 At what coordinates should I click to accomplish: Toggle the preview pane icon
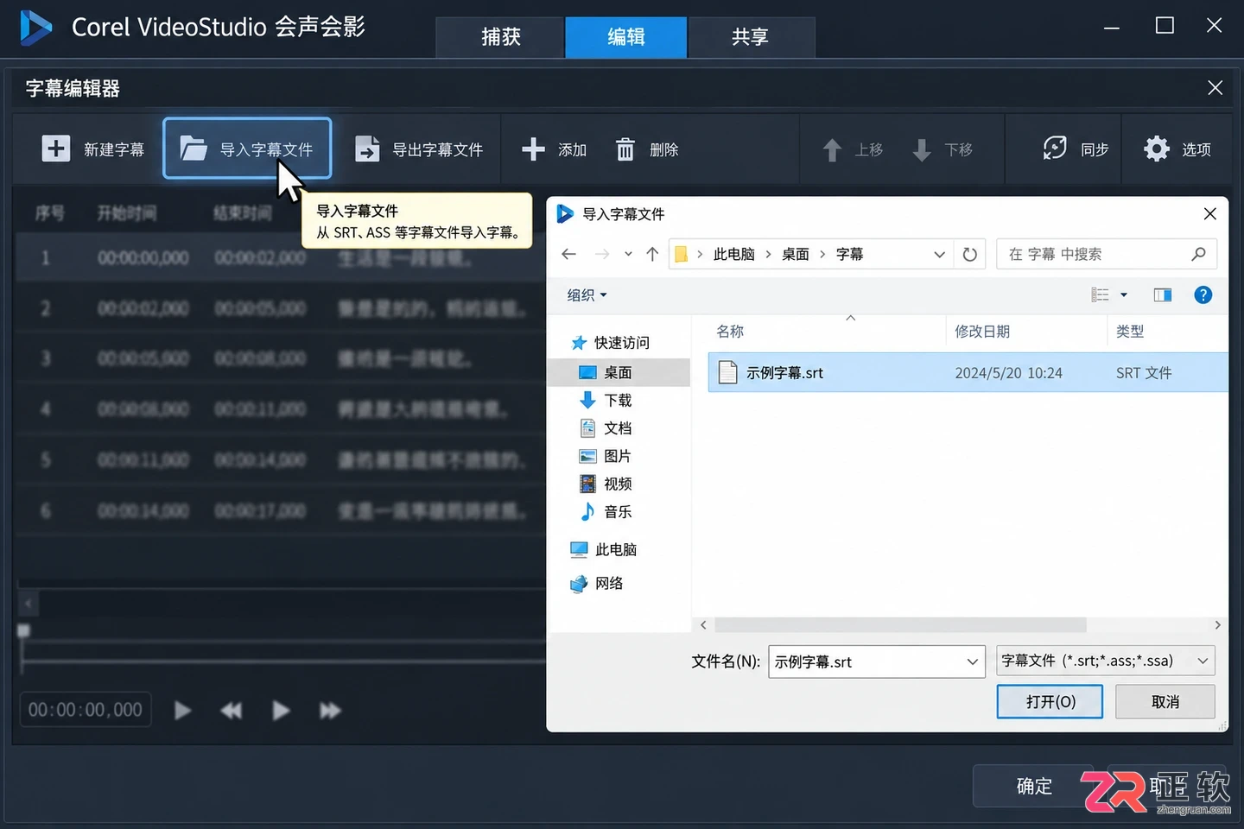coord(1163,295)
